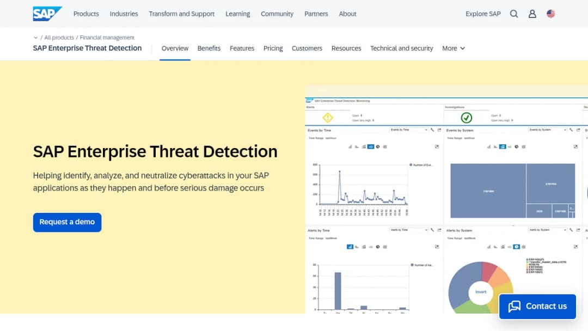Open the Technical and security tab

[402, 48]
